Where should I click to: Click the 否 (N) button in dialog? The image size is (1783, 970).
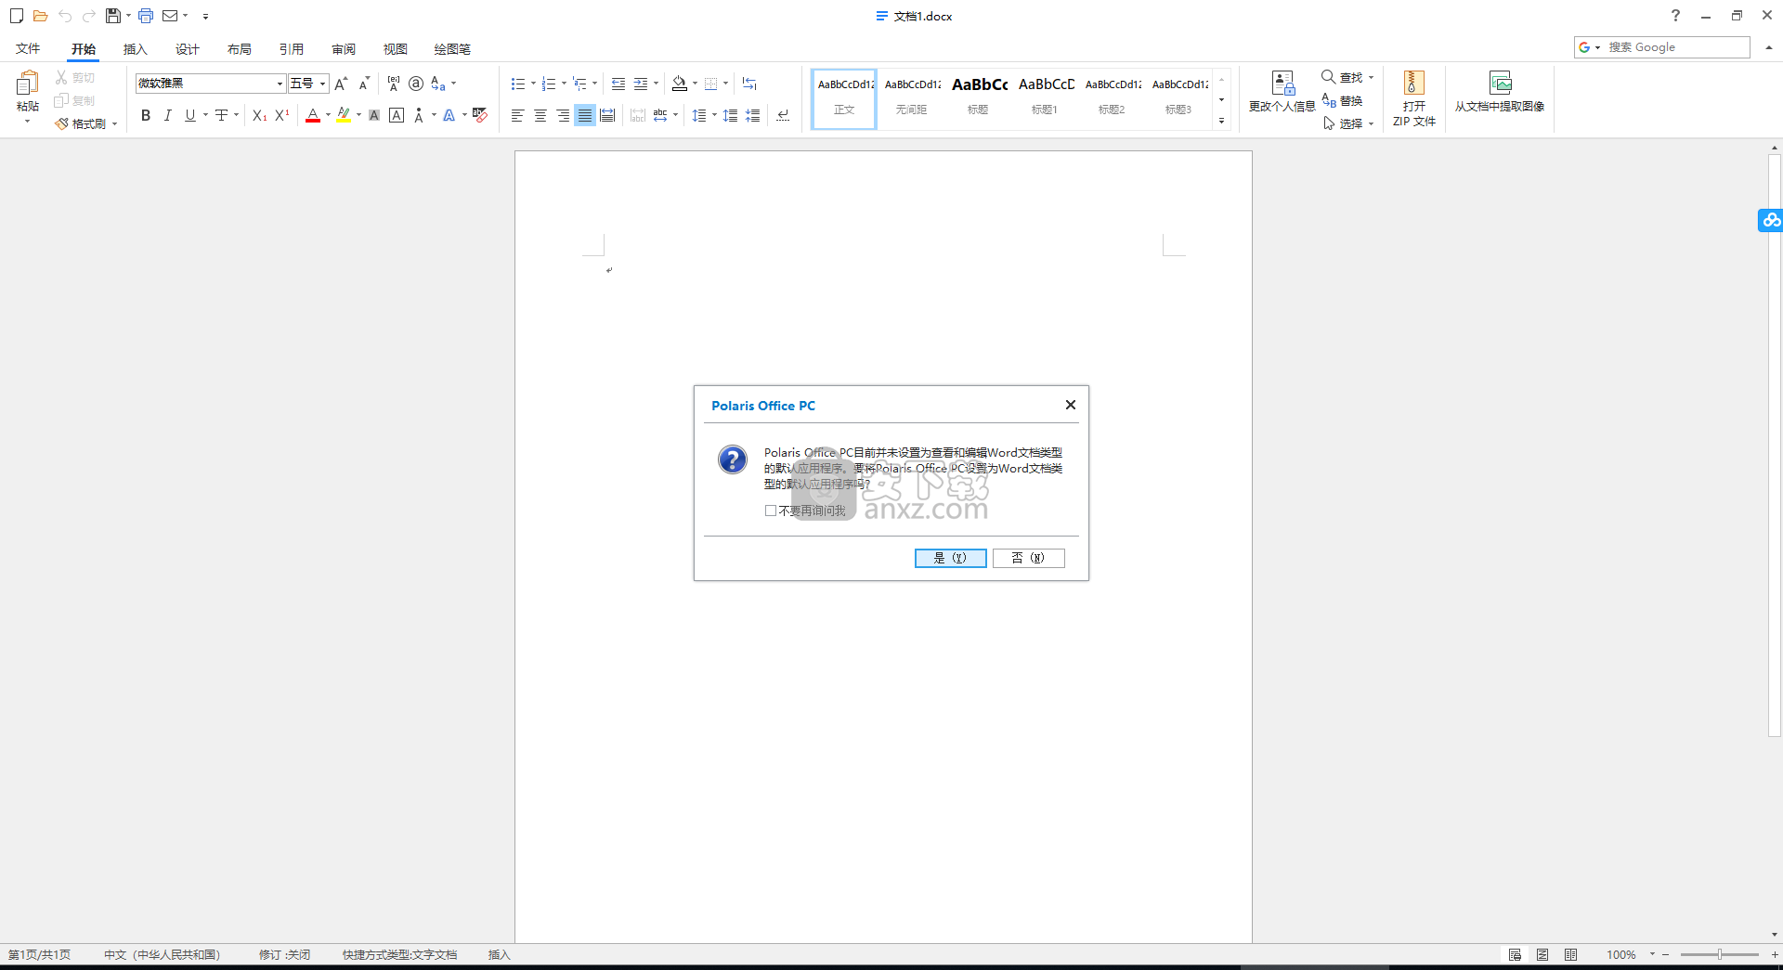click(1028, 558)
